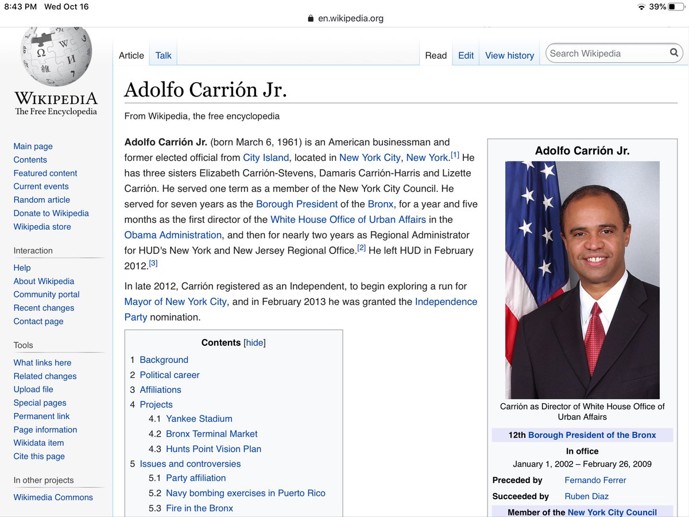The image size is (689, 517).
Task: Open Special pages link
Action: pos(40,403)
